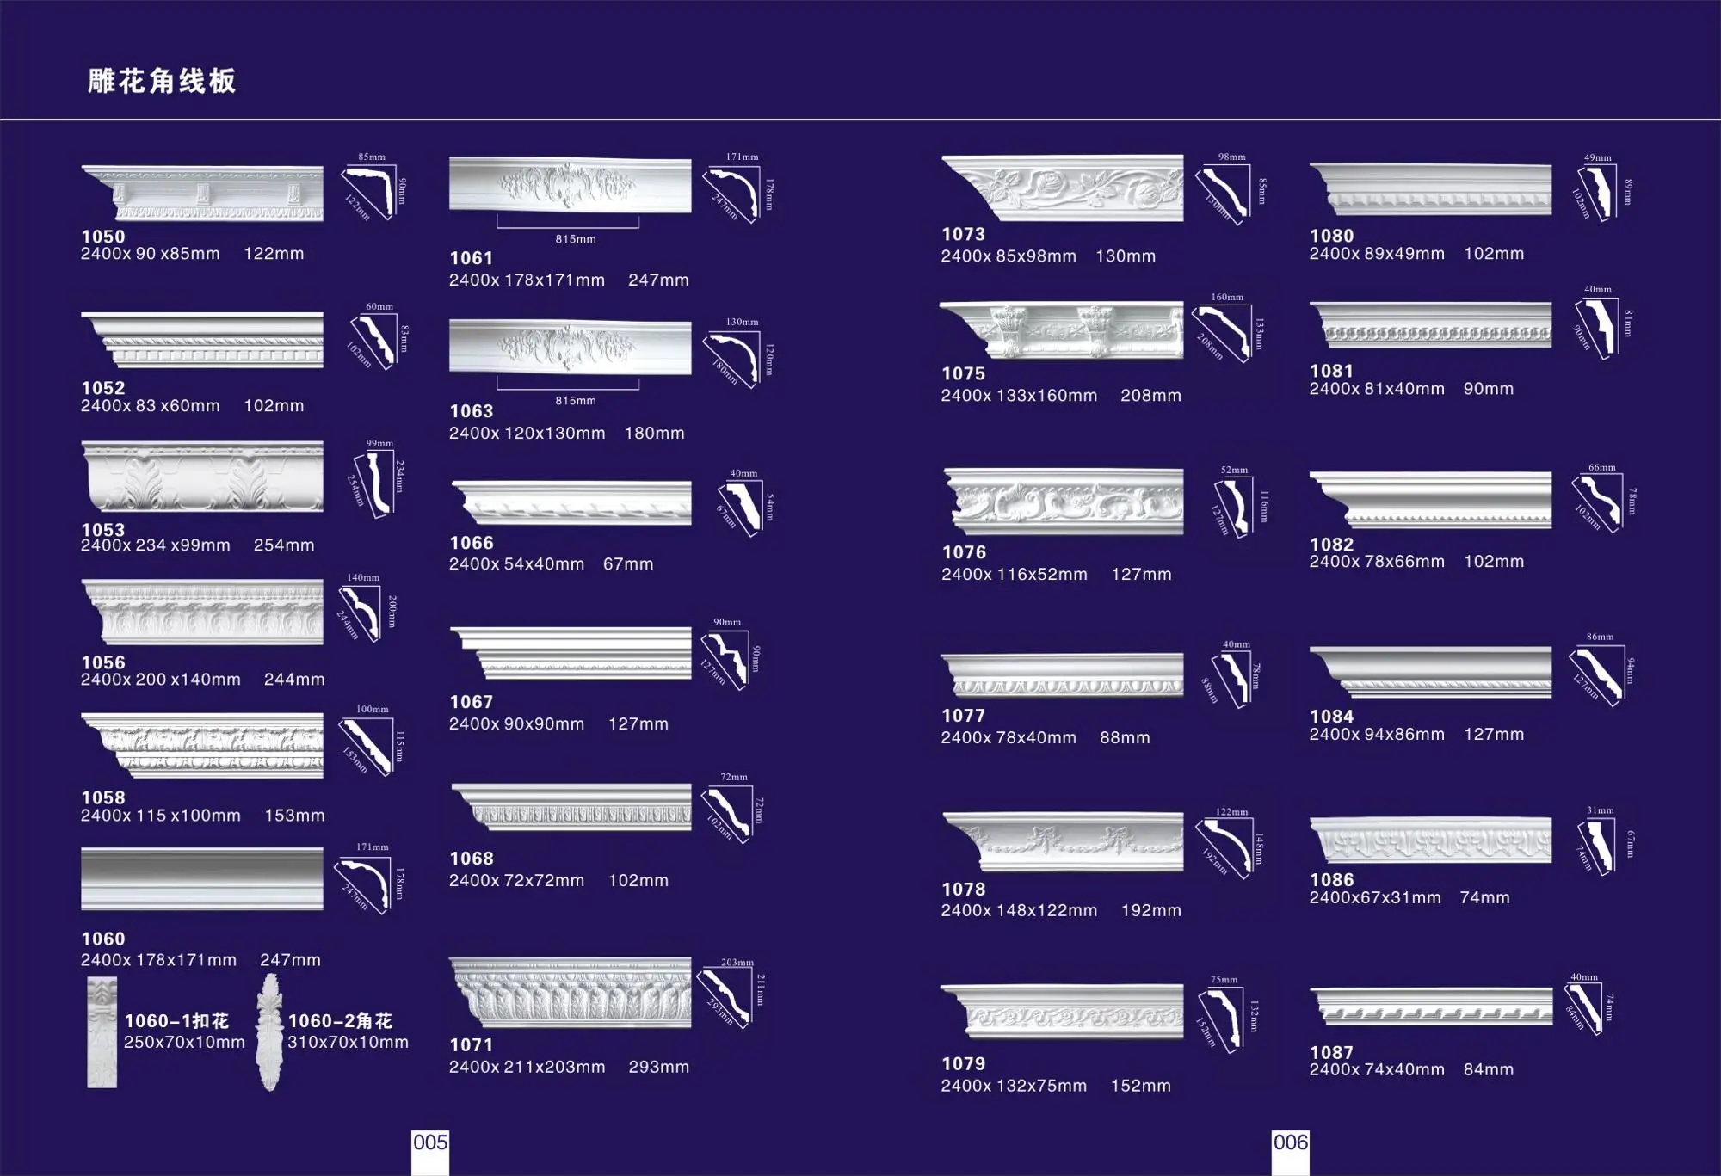
Task: Select the 1060-1 buckle flower ornament image
Action: tap(102, 1032)
